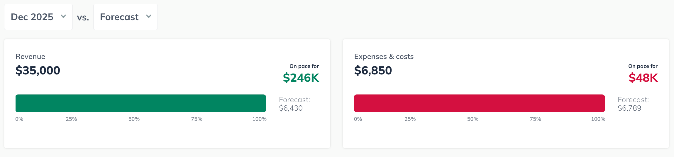Select the Revenue card title

click(x=30, y=57)
